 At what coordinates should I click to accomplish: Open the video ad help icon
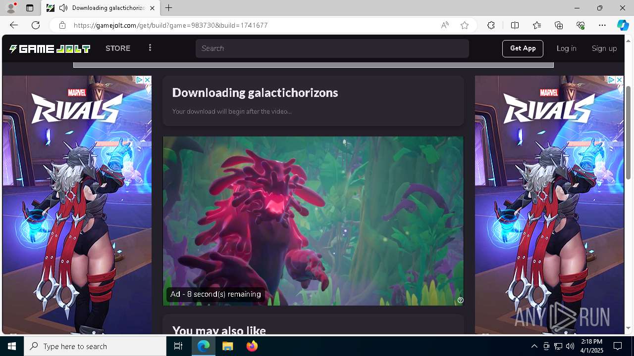click(460, 300)
